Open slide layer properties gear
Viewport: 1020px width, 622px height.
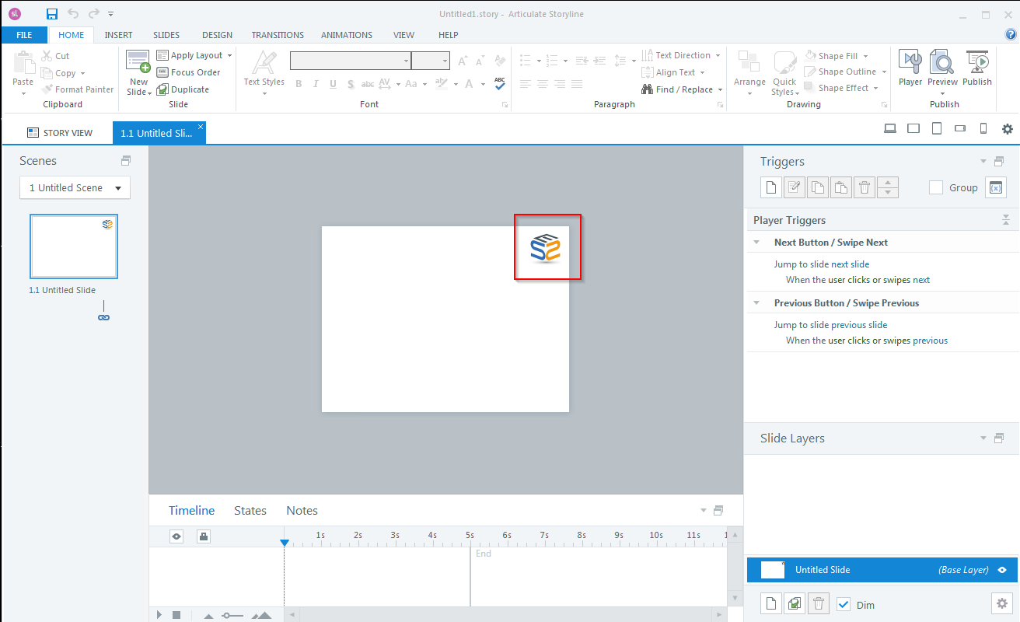(1002, 603)
